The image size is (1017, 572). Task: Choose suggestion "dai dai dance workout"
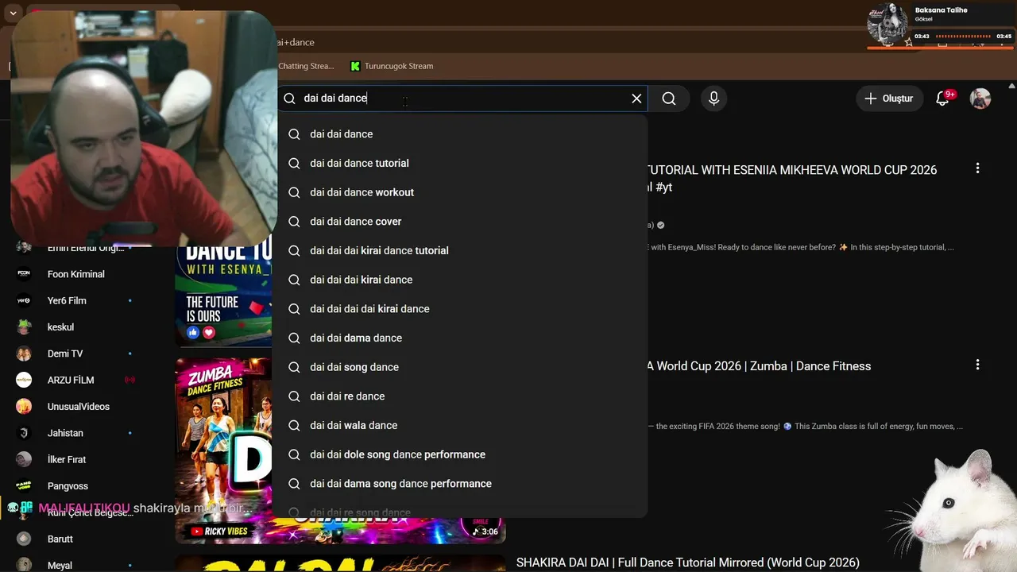coord(460,192)
